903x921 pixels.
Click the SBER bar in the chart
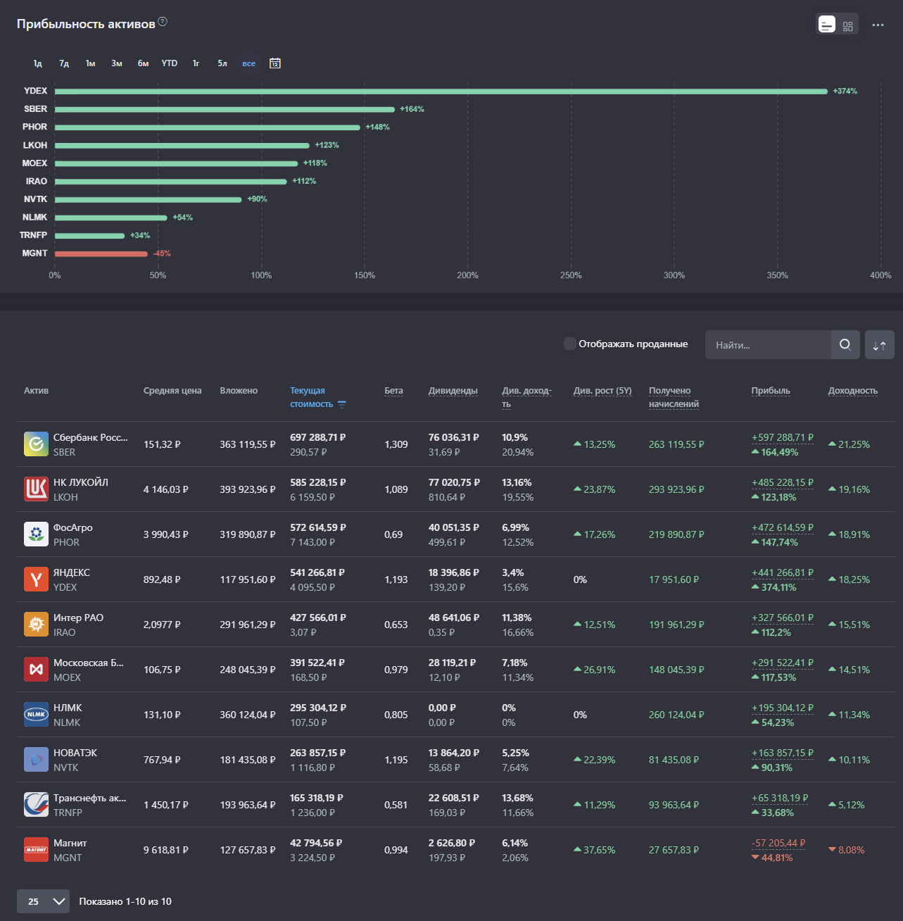tap(225, 109)
